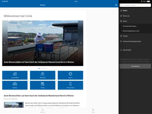Select the fourth carousel pagination dot
The width and height of the screenshot is (152, 114).
pos(44,68)
